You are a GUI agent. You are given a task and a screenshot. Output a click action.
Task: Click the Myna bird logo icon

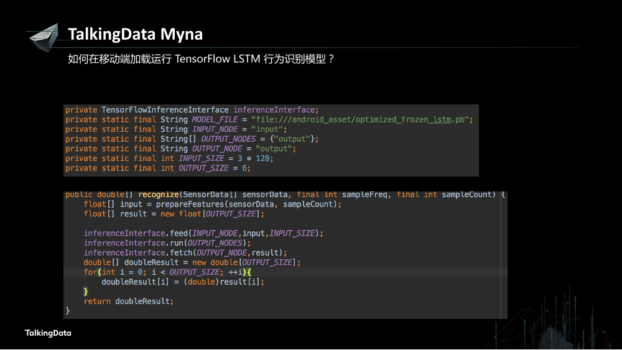(44, 37)
